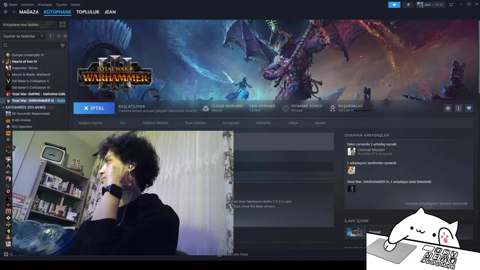Open the Steam announcements megaphone button
This screenshot has width=480, height=270.
[394, 4]
